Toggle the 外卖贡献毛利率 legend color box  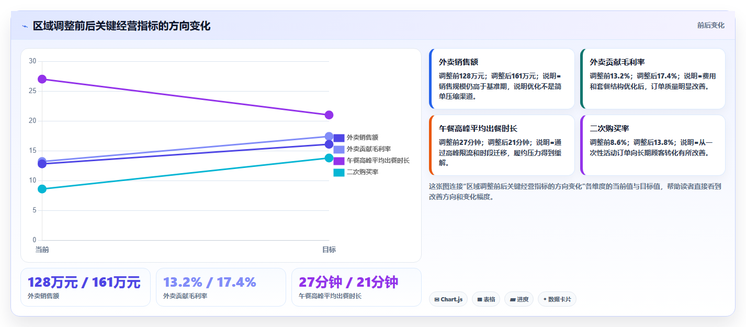tap(338, 149)
